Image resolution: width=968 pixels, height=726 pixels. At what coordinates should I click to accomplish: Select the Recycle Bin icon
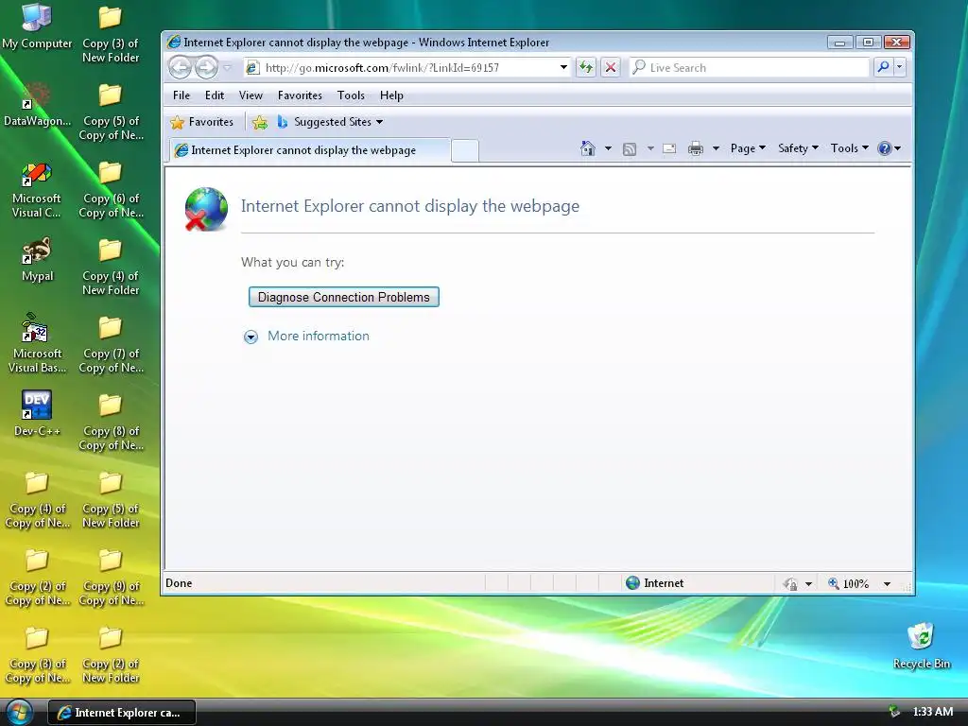pyautogui.click(x=921, y=646)
